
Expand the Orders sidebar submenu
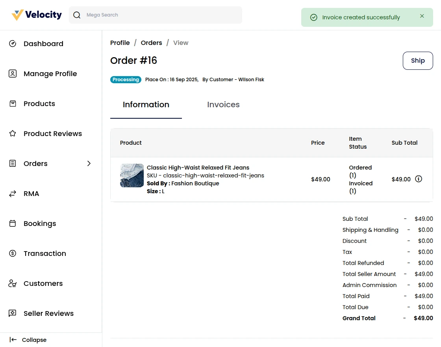coord(89,163)
